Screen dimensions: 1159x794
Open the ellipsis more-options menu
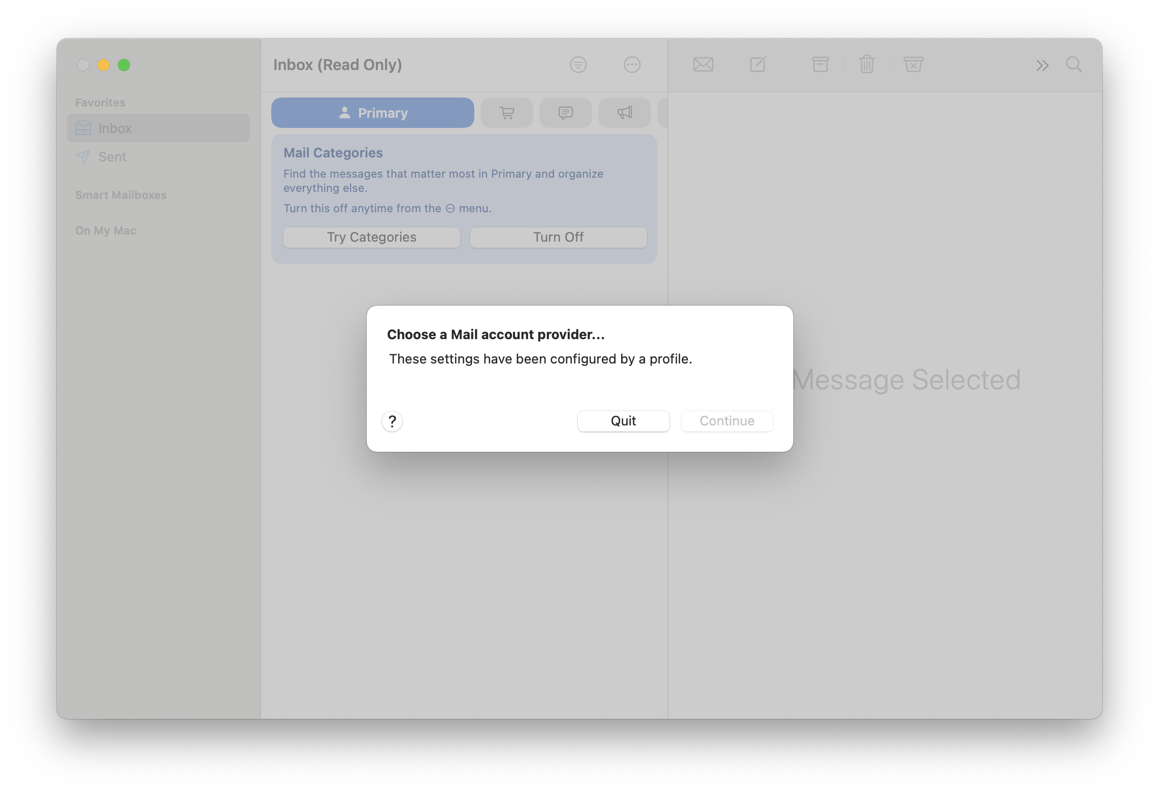click(x=632, y=65)
